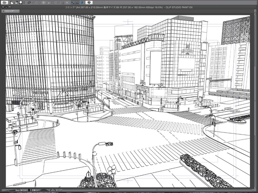Undo the last action

click(x=29, y=2)
